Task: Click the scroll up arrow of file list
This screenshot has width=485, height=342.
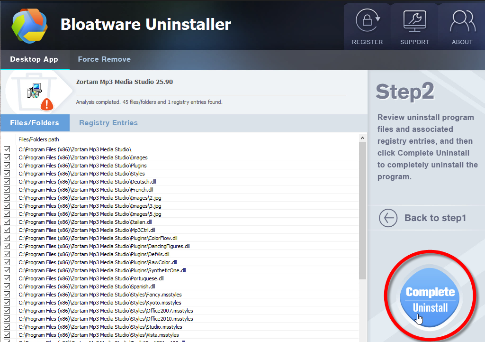Action: tap(362, 138)
